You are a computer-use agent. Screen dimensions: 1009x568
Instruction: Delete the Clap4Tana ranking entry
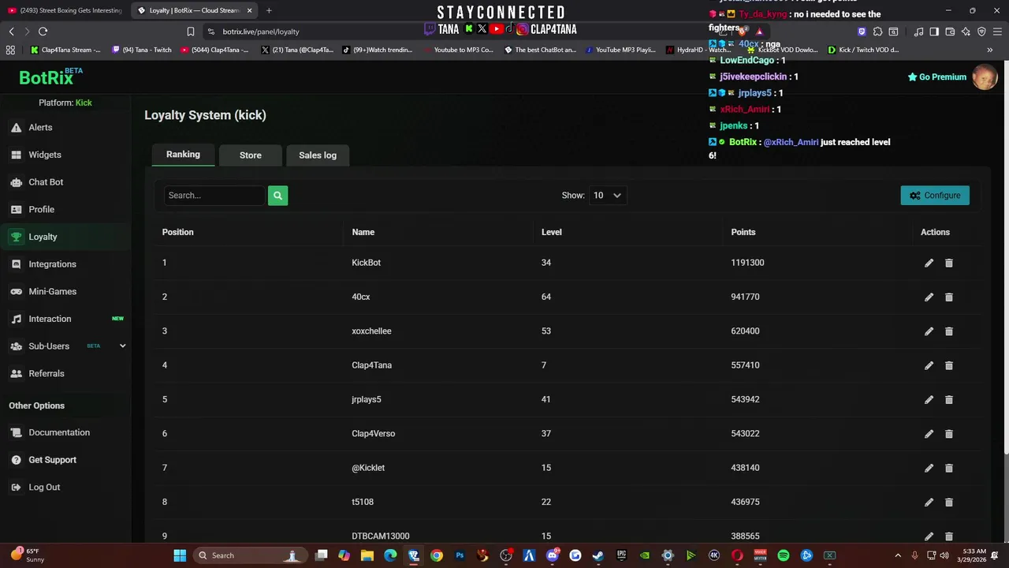click(949, 365)
